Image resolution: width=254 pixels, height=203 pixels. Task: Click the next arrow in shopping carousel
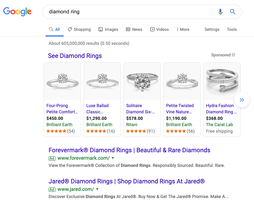click(242, 100)
